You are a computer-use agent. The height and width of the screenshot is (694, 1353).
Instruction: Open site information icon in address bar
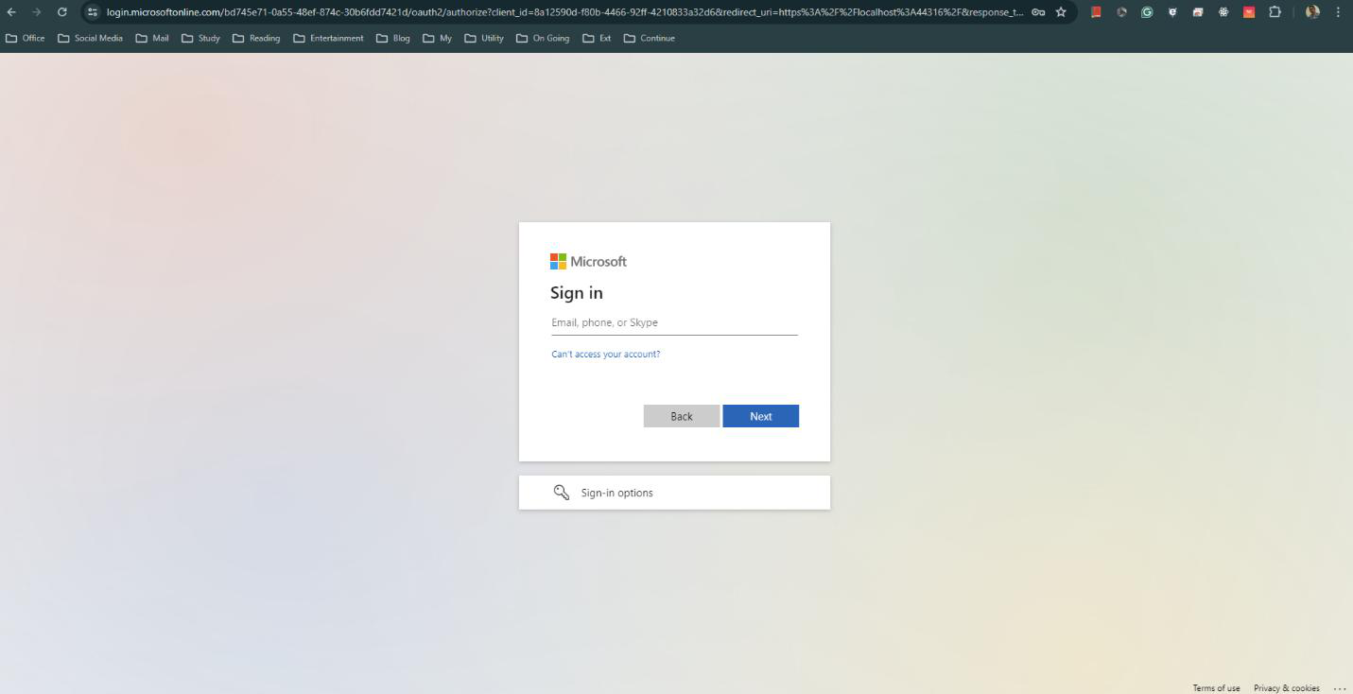point(93,12)
